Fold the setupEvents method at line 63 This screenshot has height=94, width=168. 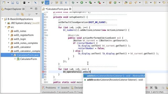[47, 17]
